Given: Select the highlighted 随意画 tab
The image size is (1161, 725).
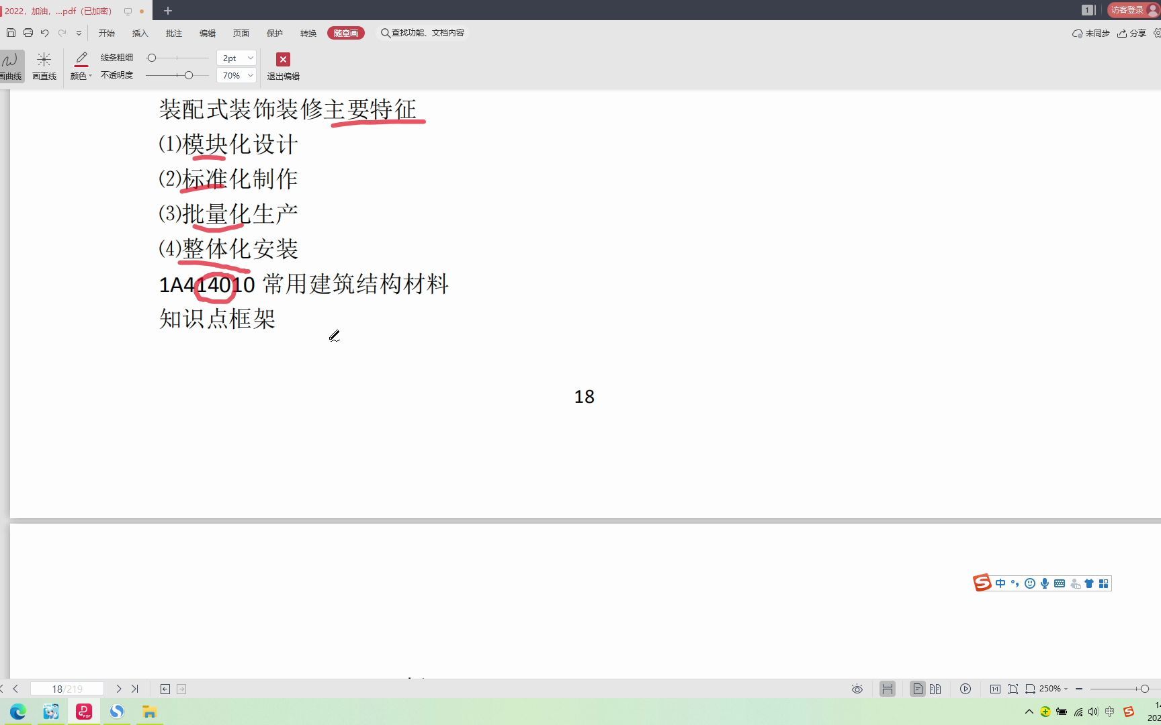Looking at the screenshot, I should 346,33.
